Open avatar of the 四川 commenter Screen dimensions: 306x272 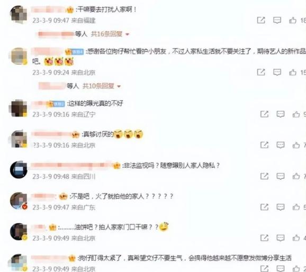point(19,170)
